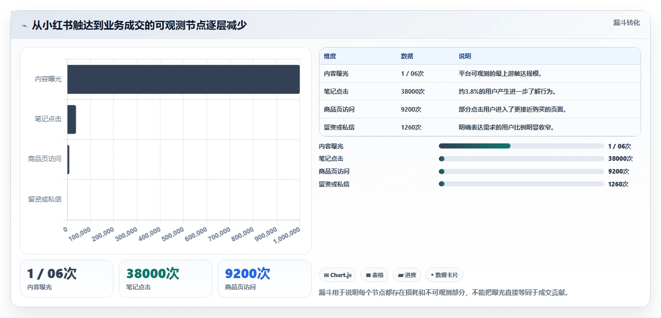Viewport: 661px width, 318px height.
Task: Click the 商品页访问 label on chart axis
Action: click(x=45, y=159)
